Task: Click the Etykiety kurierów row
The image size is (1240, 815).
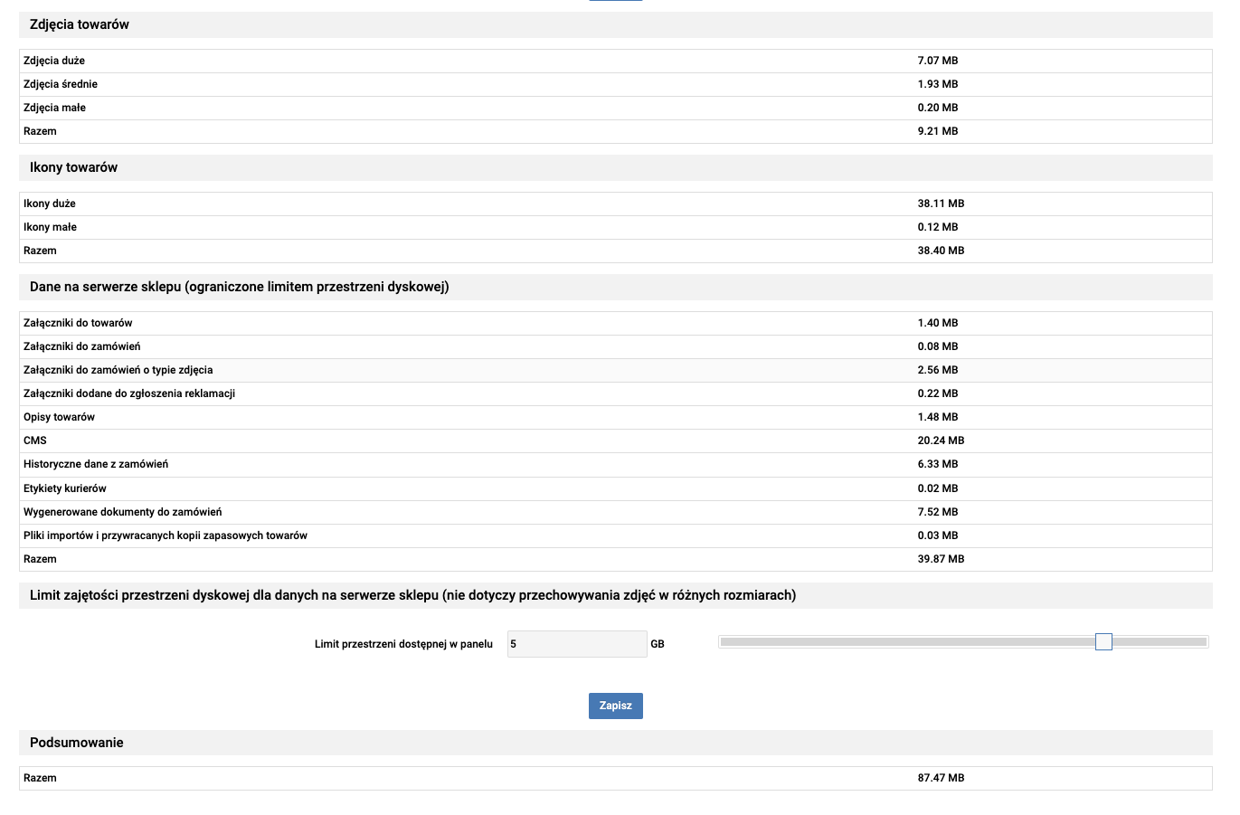Action: click(615, 488)
